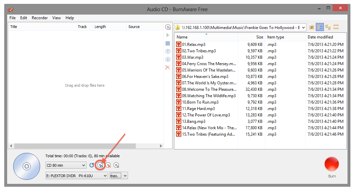Click the date 7/6/2013 4:21:46 PM
Screen dimensions: 356x193
[326, 134]
